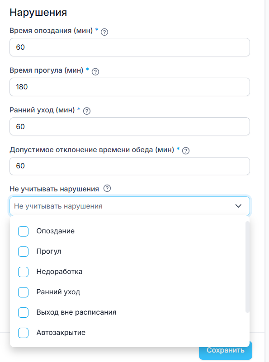
Task: Click the Сохранить button
Action: pyautogui.click(x=226, y=350)
